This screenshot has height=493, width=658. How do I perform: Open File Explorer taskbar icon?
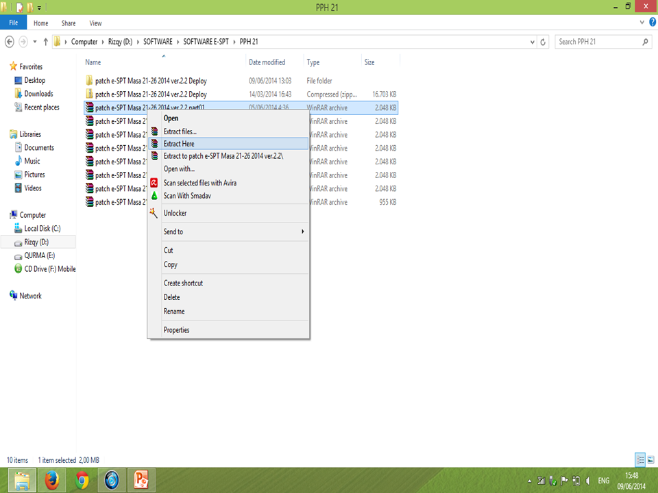click(x=22, y=480)
